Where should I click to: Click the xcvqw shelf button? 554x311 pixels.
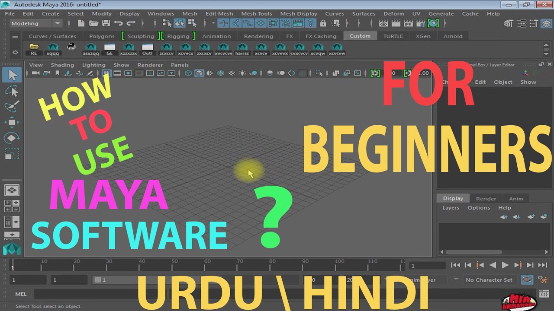click(318, 49)
